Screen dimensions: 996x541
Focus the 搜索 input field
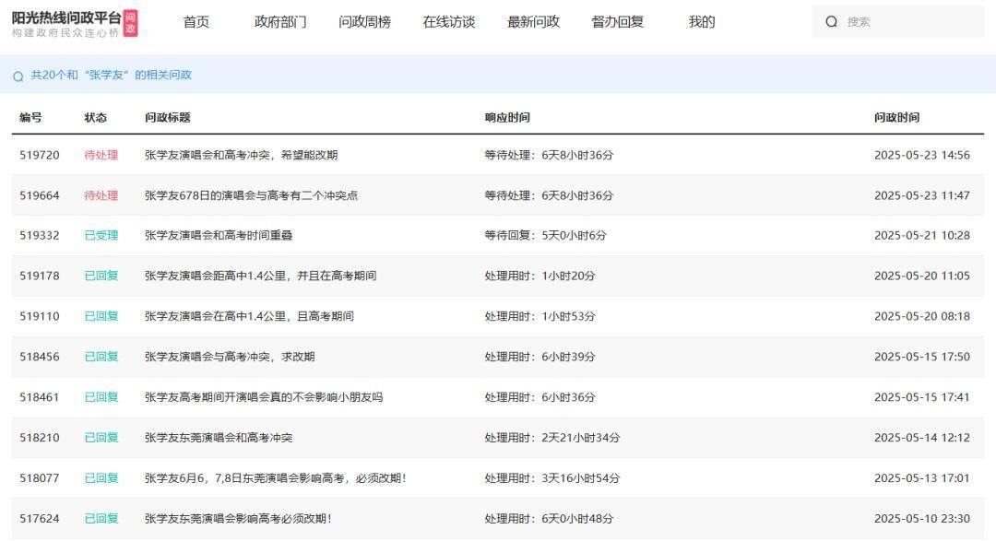coord(897,21)
